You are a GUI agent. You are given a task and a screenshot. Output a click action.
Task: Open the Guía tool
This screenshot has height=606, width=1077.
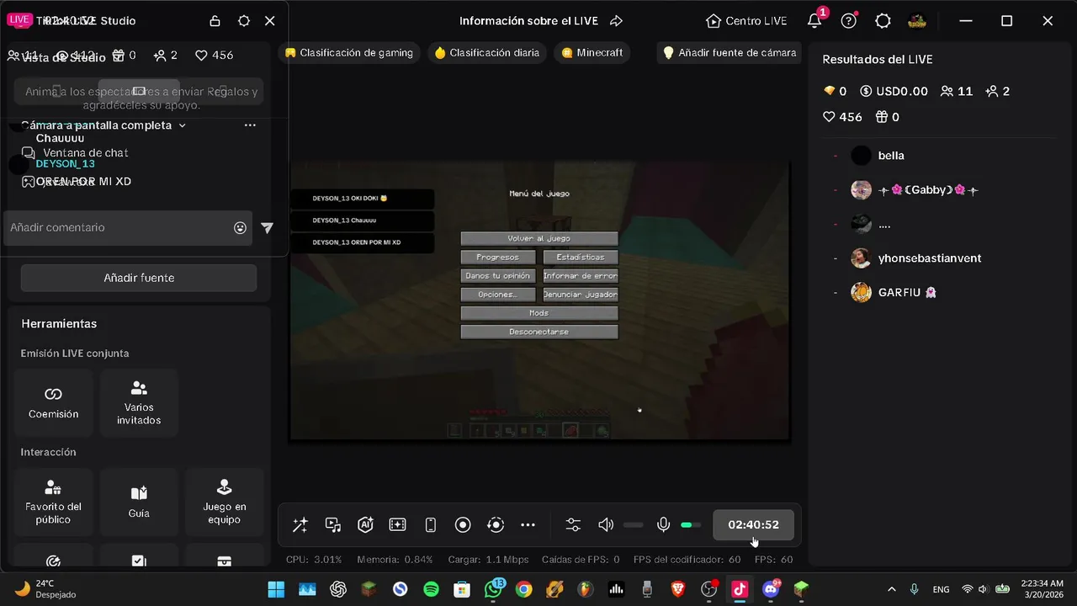(139, 502)
